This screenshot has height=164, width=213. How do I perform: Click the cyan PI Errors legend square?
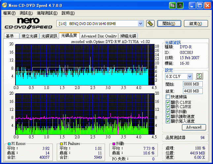click(9, 144)
